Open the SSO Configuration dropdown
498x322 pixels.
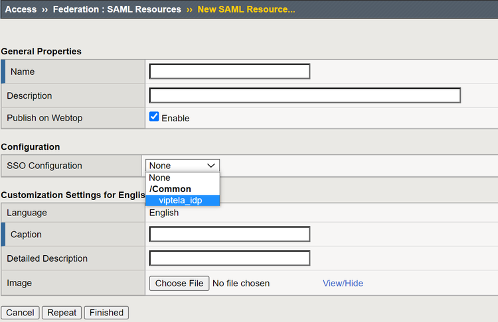point(183,166)
